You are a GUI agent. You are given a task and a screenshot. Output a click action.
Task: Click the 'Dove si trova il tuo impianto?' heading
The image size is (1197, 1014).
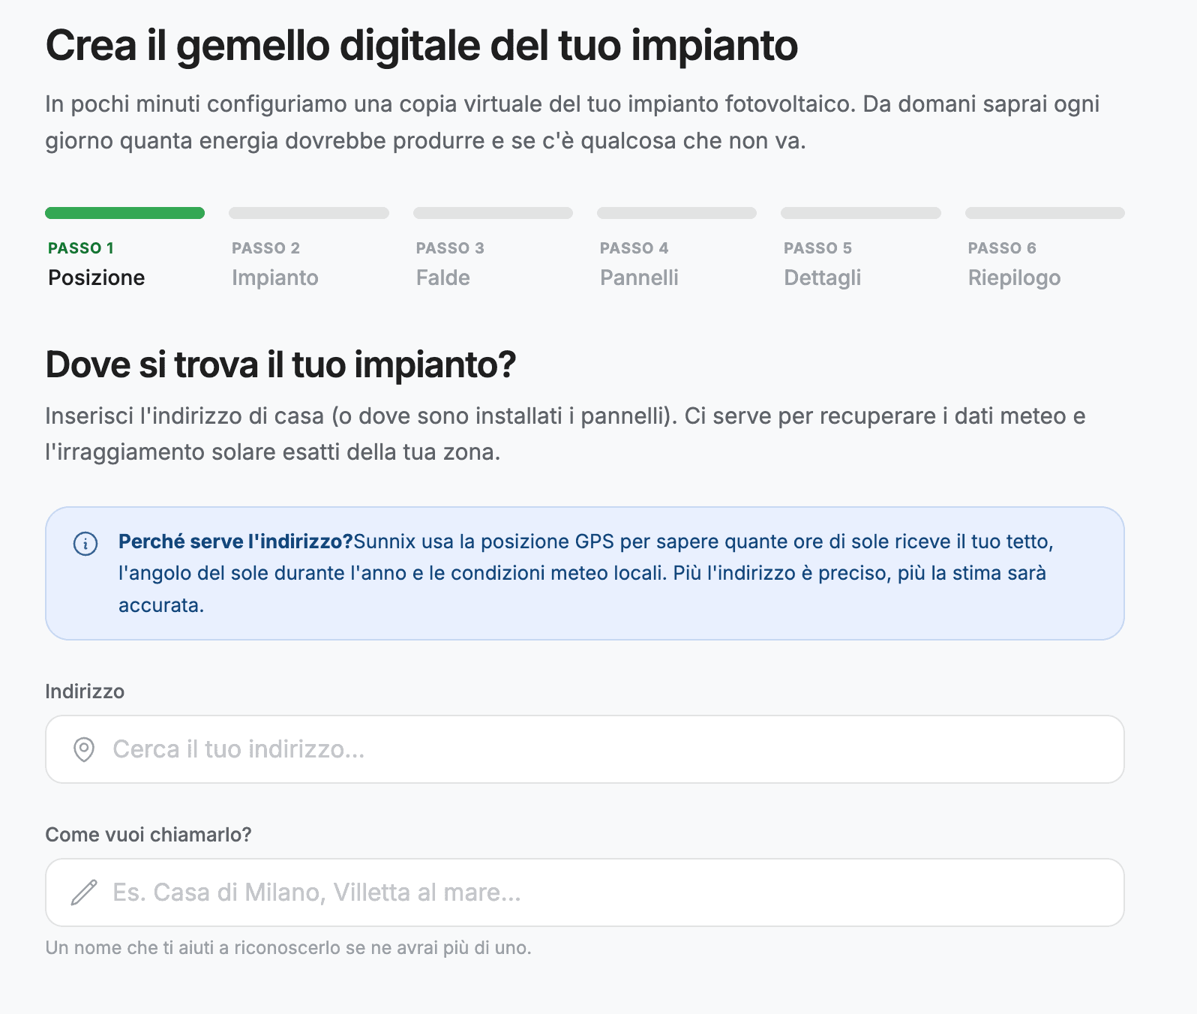click(280, 365)
